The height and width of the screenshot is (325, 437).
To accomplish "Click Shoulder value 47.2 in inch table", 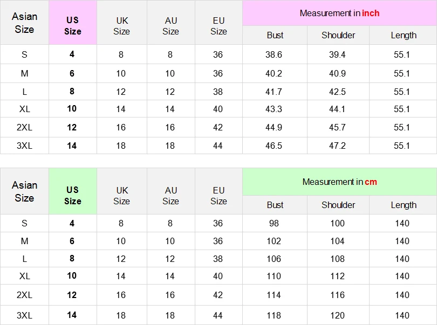I will tap(337, 146).
